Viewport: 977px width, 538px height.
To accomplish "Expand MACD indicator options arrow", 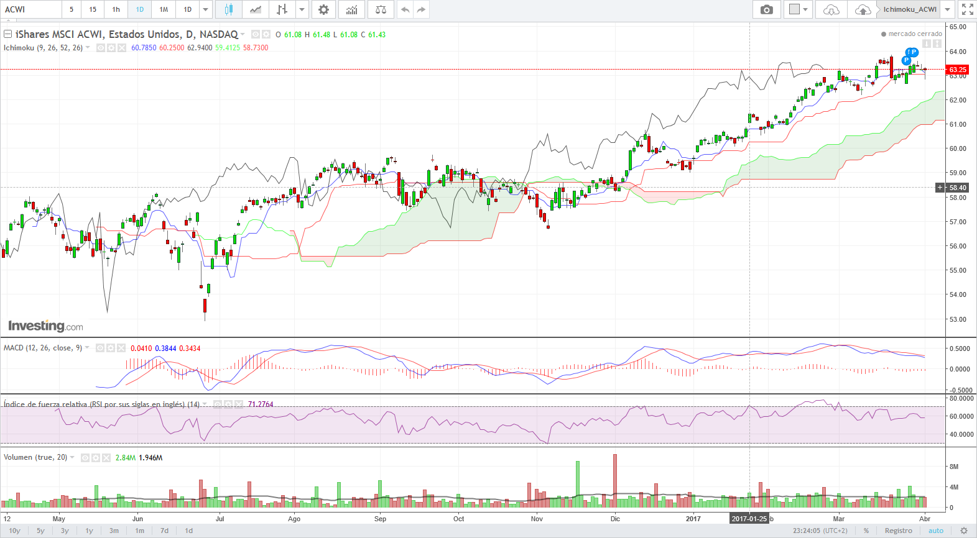I will [x=87, y=348].
